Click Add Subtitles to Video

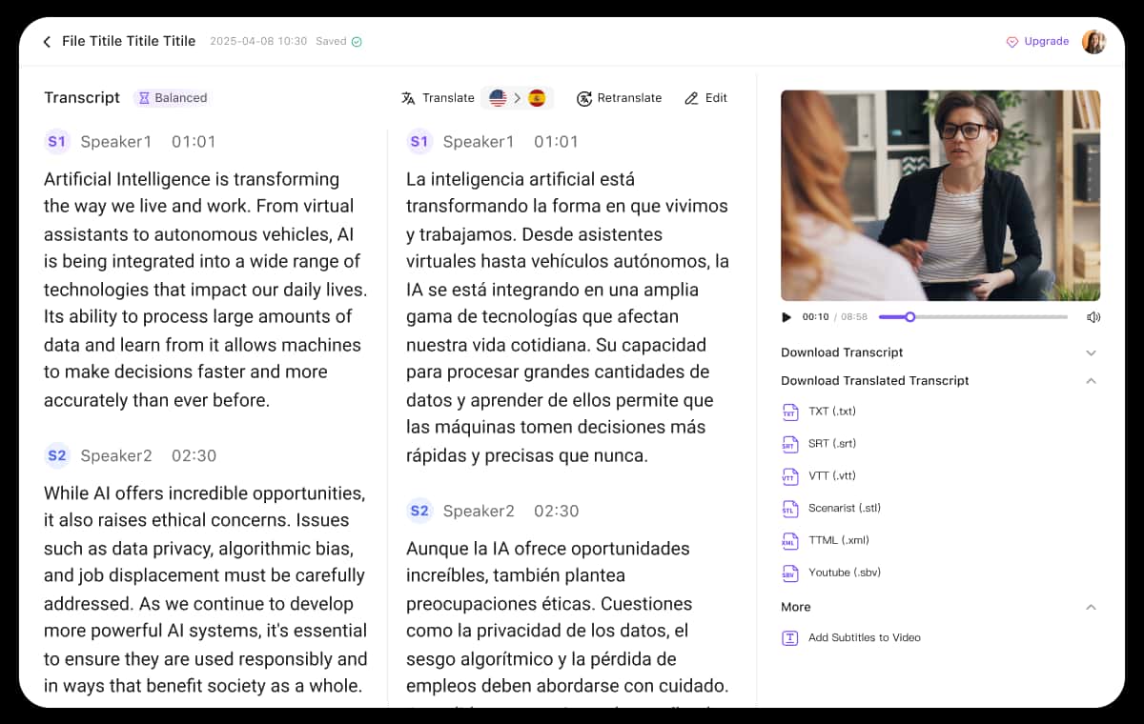point(864,638)
